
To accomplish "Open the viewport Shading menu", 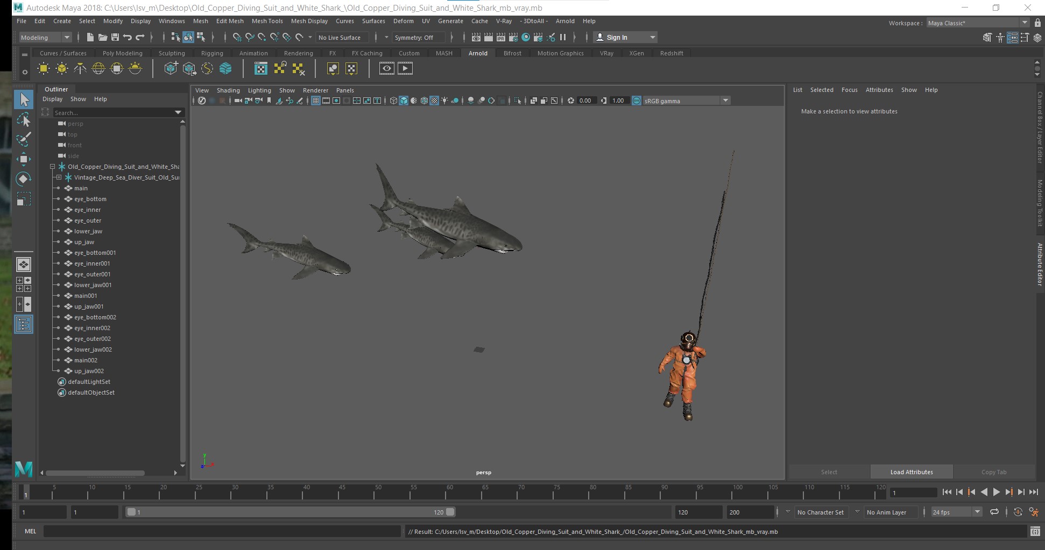I will 228,90.
